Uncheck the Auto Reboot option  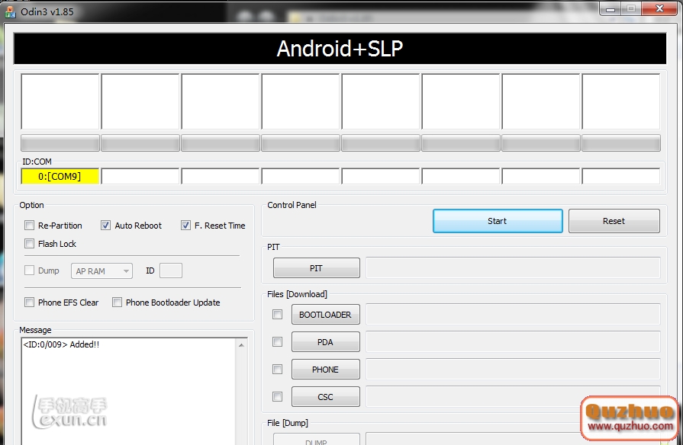point(105,226)
